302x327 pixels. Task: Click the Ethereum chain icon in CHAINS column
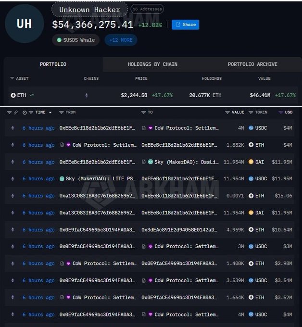87,95
